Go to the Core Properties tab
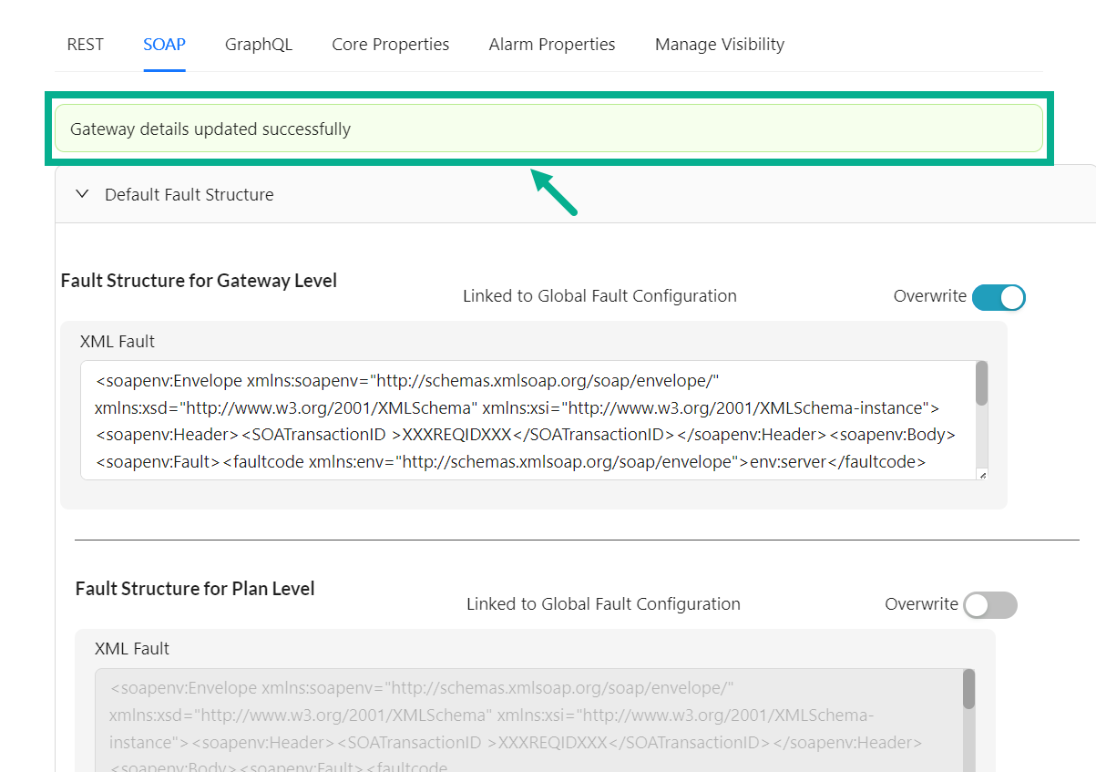The width and height of the screenshot is (1096, 772). [390, 45]
